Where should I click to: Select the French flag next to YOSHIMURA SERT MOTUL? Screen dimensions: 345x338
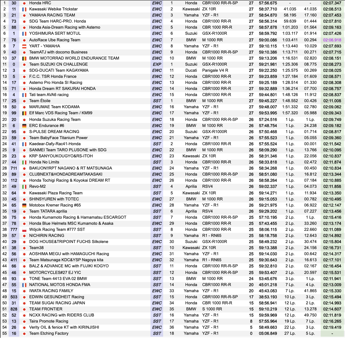pos(24,34)
